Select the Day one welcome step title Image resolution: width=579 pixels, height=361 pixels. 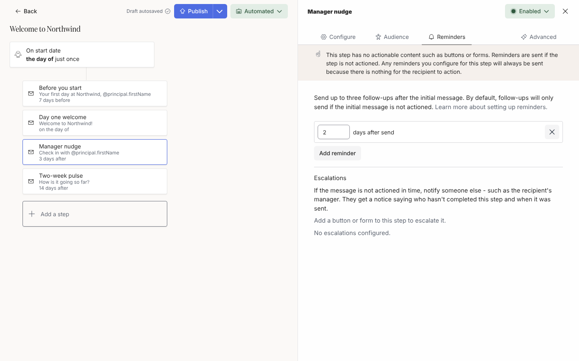tap(63, 117)
